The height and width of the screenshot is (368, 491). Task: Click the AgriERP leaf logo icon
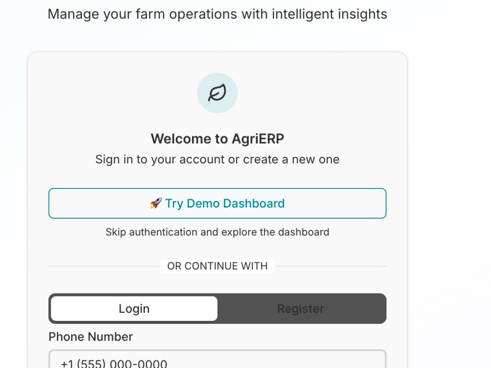point(218,93)
